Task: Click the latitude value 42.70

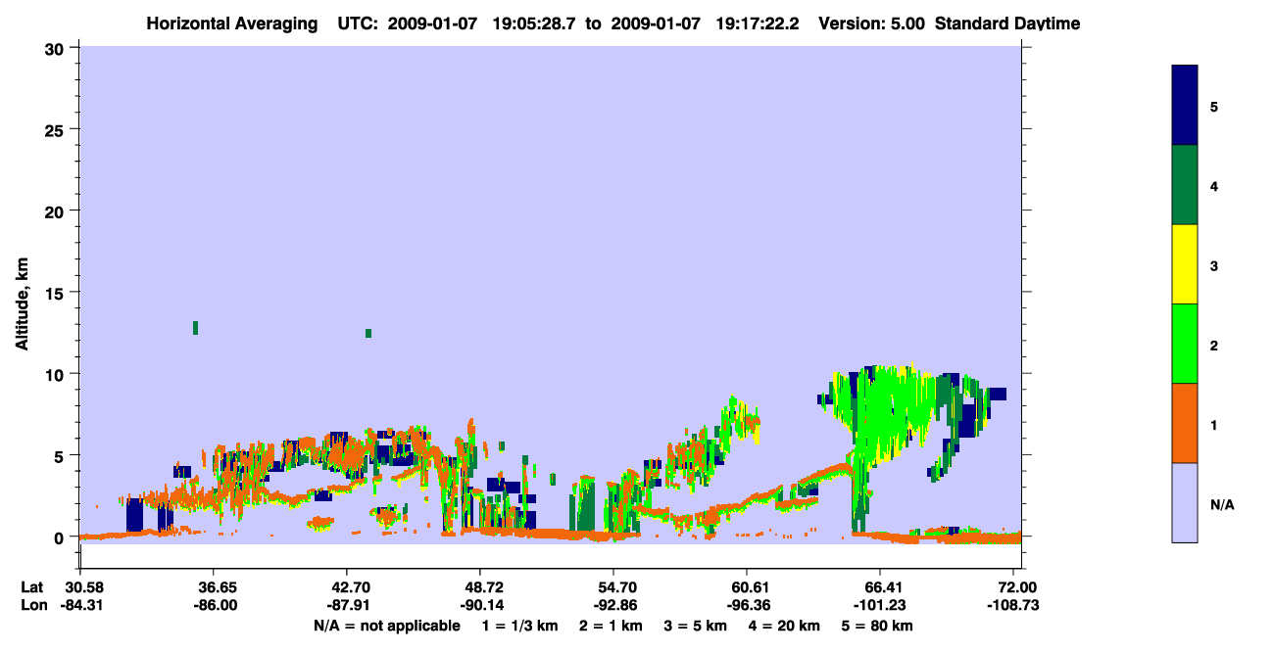Action: pos(347,586)
